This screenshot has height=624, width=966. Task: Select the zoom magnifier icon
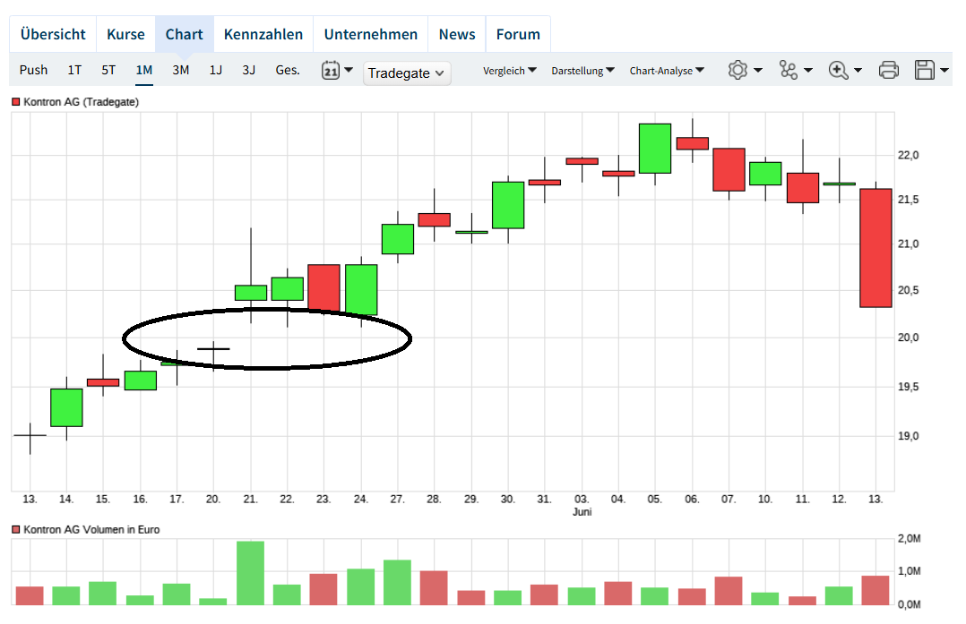tap(839, 69)
